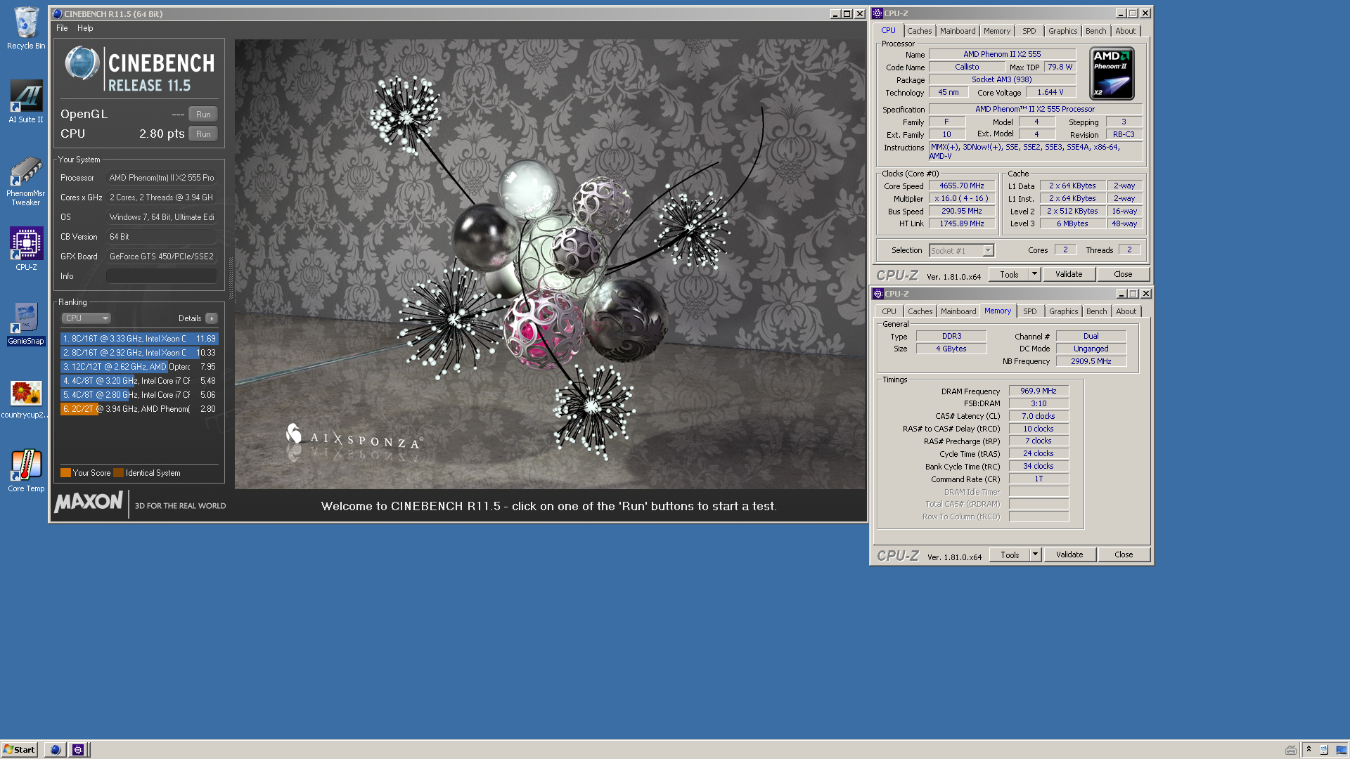
Task: Switch to Bench tab in bottom CPU-Z window
Action: 1096,311
